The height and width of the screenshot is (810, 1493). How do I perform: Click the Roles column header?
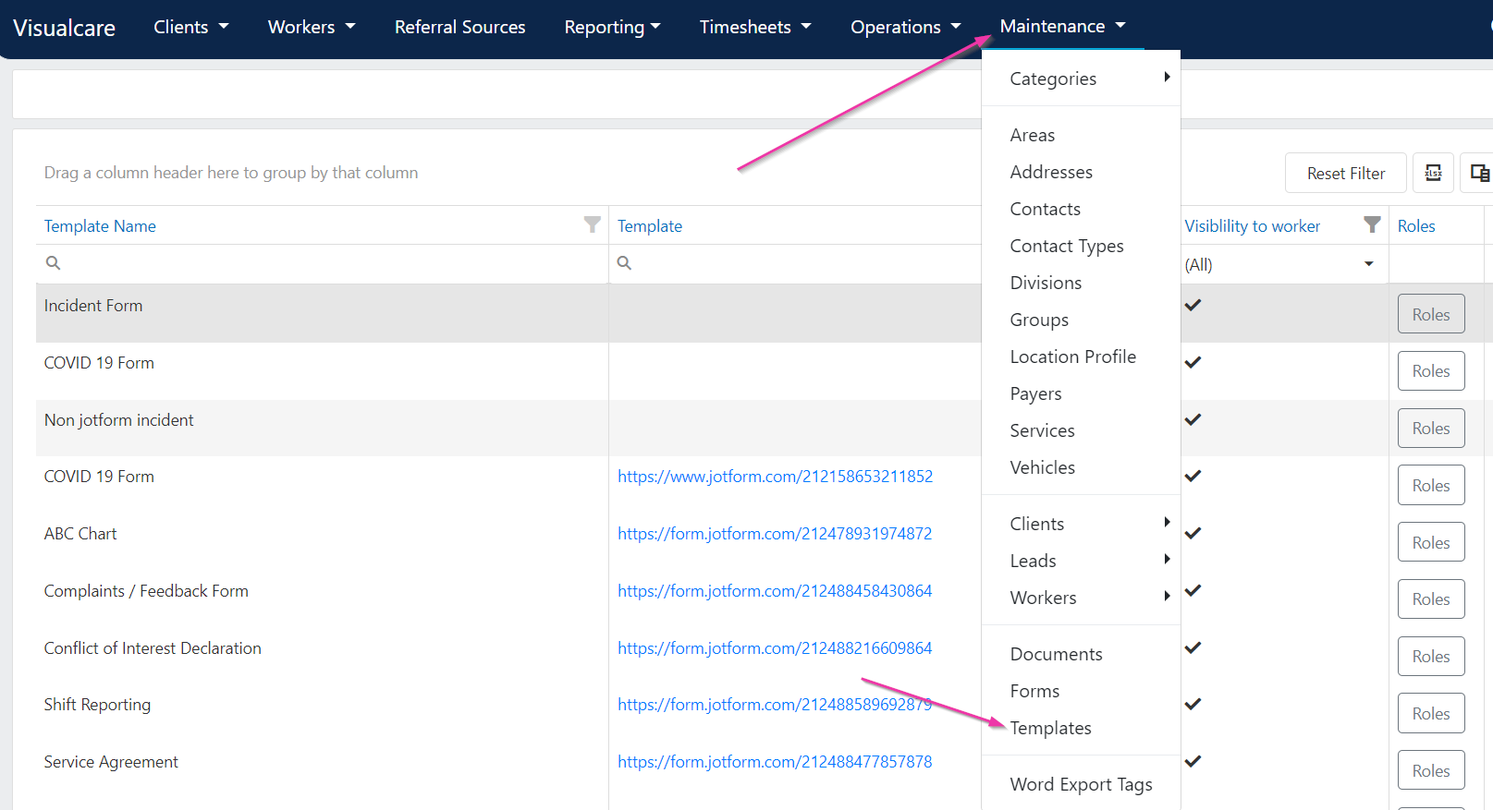coord(1416,225)
